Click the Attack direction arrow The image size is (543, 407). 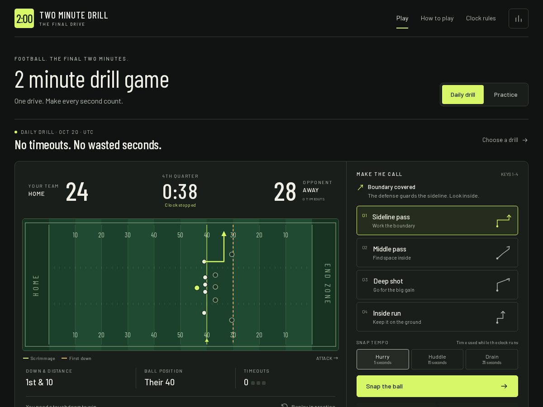tap(335, 358)
